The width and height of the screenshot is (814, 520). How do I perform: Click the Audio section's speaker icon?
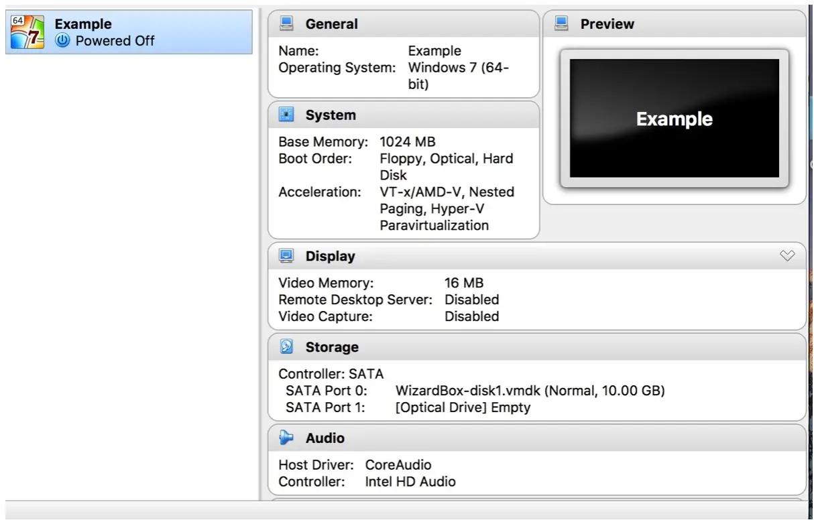tap(287, 438)
